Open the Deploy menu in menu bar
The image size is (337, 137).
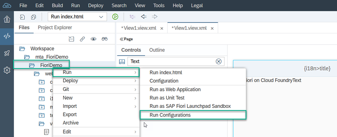click(x=96, y=6)
